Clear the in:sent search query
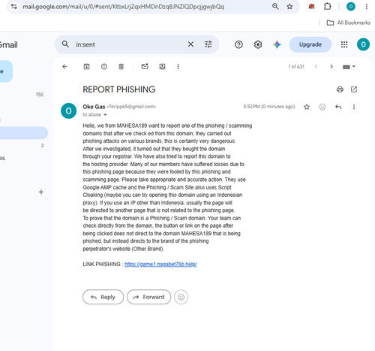This screenshot has width=375, height=351. point(190,44)
